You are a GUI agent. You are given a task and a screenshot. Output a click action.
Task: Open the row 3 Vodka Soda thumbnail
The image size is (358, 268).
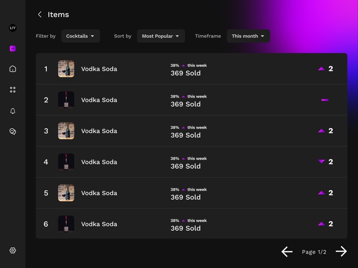(x=66, y=131)
